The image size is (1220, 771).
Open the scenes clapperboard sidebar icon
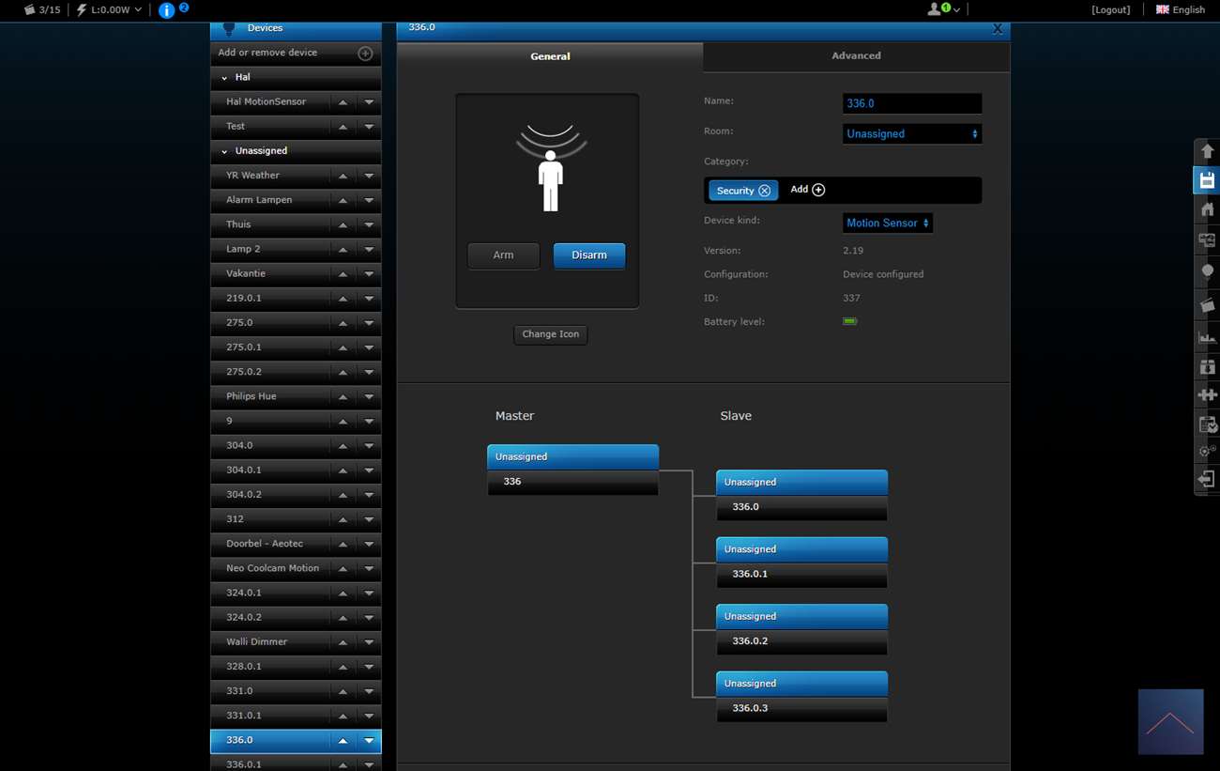click(x=1207, y=305)
